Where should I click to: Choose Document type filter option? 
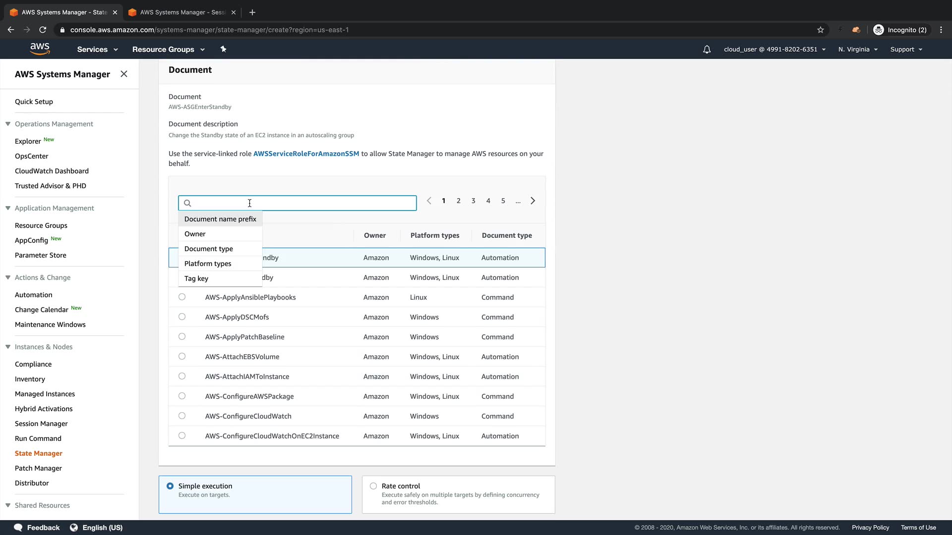click(208, 249)
